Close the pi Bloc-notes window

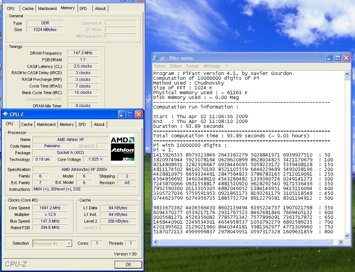346,58
